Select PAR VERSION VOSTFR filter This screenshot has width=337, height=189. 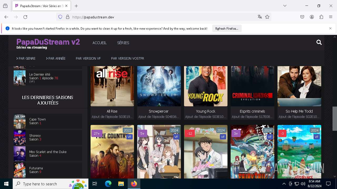click(x=127, y=59)
